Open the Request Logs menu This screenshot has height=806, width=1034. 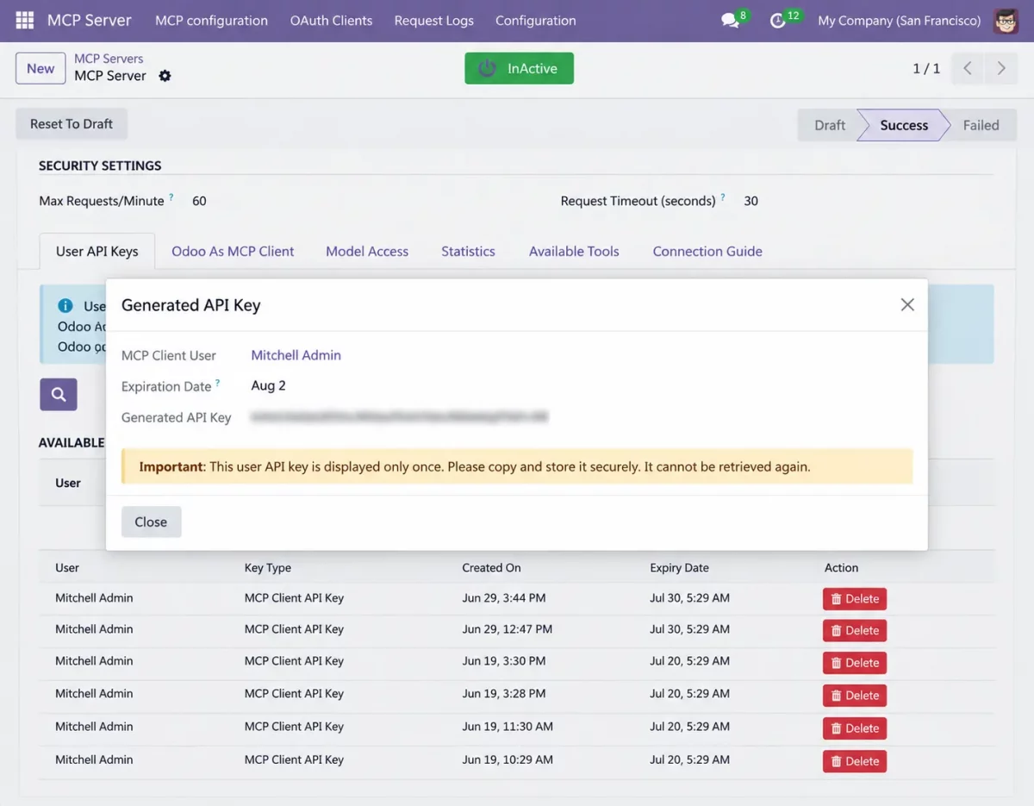[x=433, y=21]
